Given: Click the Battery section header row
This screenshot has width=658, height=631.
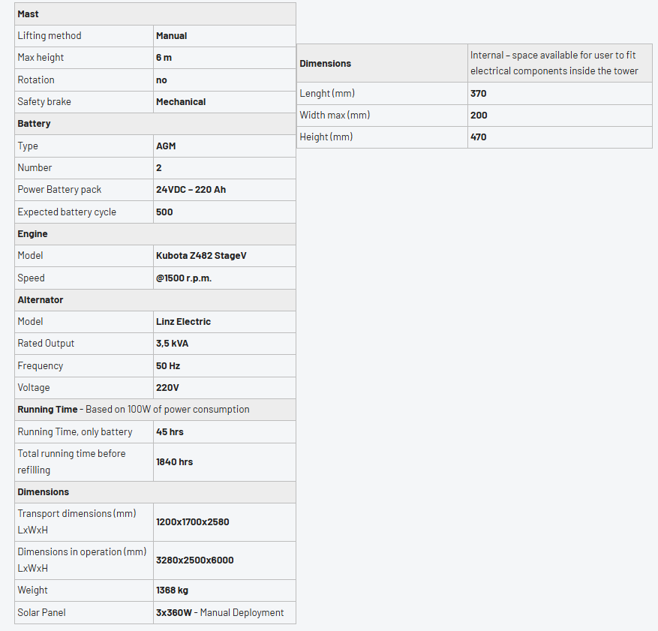Looking at the screenshot, I should pos(35,124).
